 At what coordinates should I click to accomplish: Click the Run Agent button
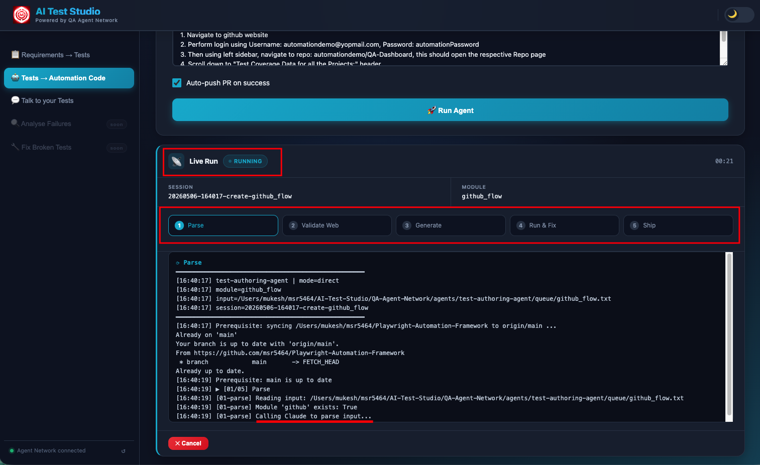450,110
